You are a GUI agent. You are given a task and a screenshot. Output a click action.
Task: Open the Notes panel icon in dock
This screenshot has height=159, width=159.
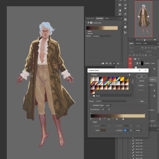coord(125,27)
